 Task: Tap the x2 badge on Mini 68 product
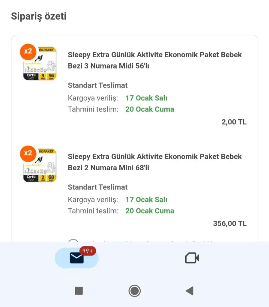tap(28, 153)
